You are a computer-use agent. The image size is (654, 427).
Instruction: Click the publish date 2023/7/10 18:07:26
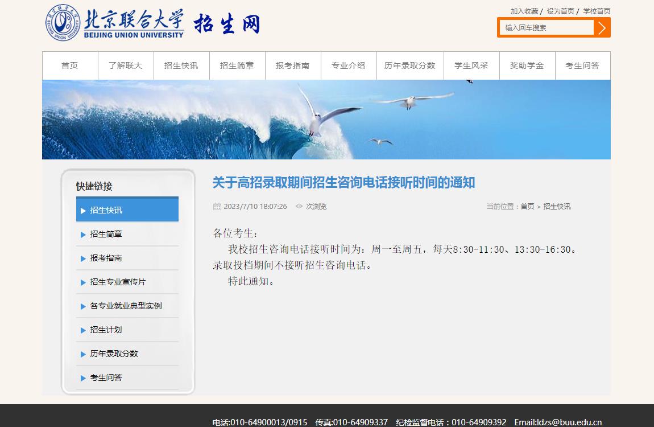coord(255,206)
